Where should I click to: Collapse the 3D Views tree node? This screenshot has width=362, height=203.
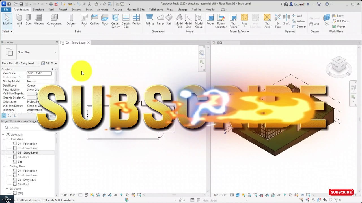(7, 189)
